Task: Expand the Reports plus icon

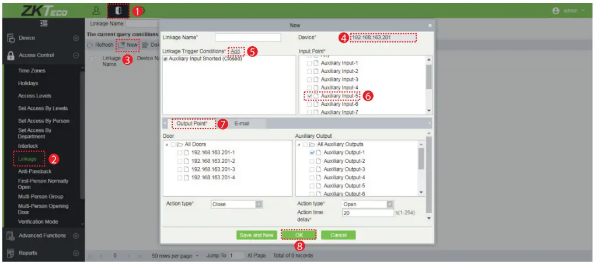Action: coord(76,253)
